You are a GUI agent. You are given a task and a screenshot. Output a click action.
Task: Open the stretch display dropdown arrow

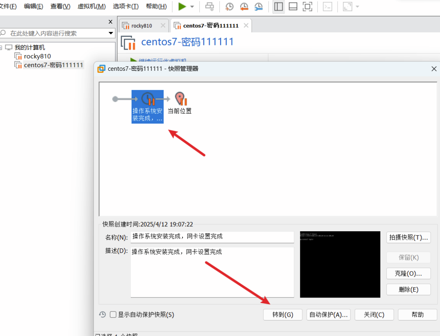357,7
